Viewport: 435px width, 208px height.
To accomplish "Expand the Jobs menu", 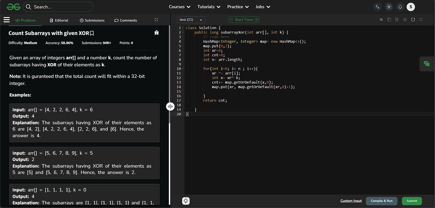I will click(262, 7).
